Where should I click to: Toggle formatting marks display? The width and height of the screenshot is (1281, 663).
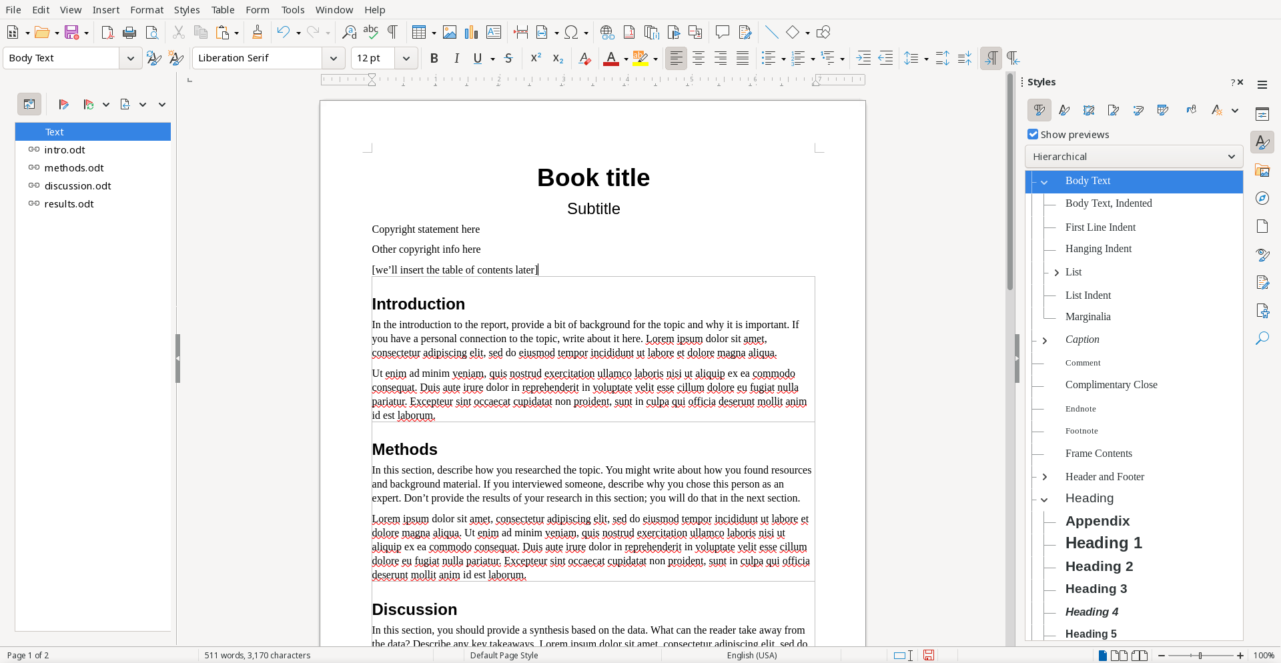[x=393, y=32]
